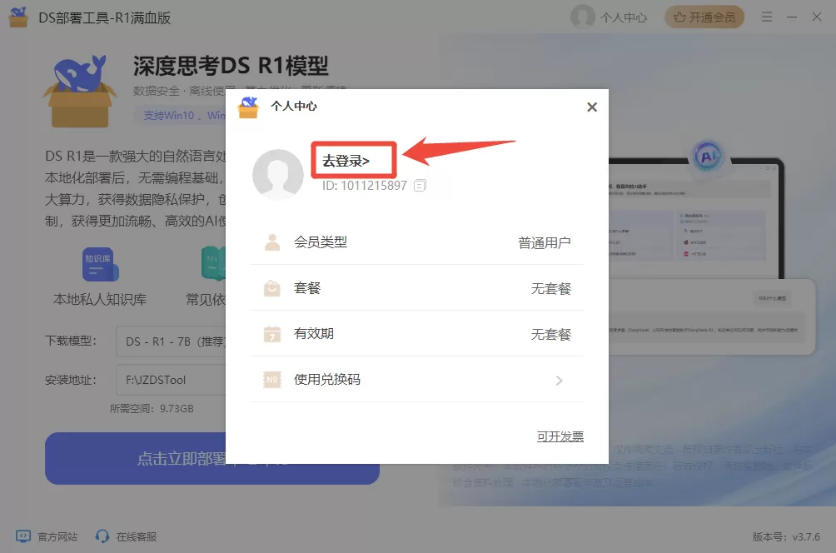Open the 官方网站 link
Screen dimensions: 836x553
click(x=57, y=536)
